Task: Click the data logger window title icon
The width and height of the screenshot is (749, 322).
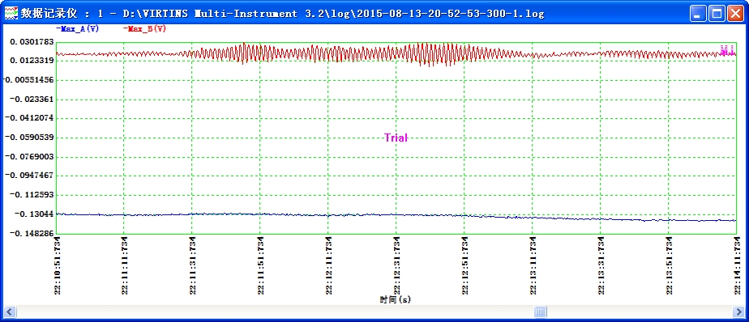Action: [11, 14]
